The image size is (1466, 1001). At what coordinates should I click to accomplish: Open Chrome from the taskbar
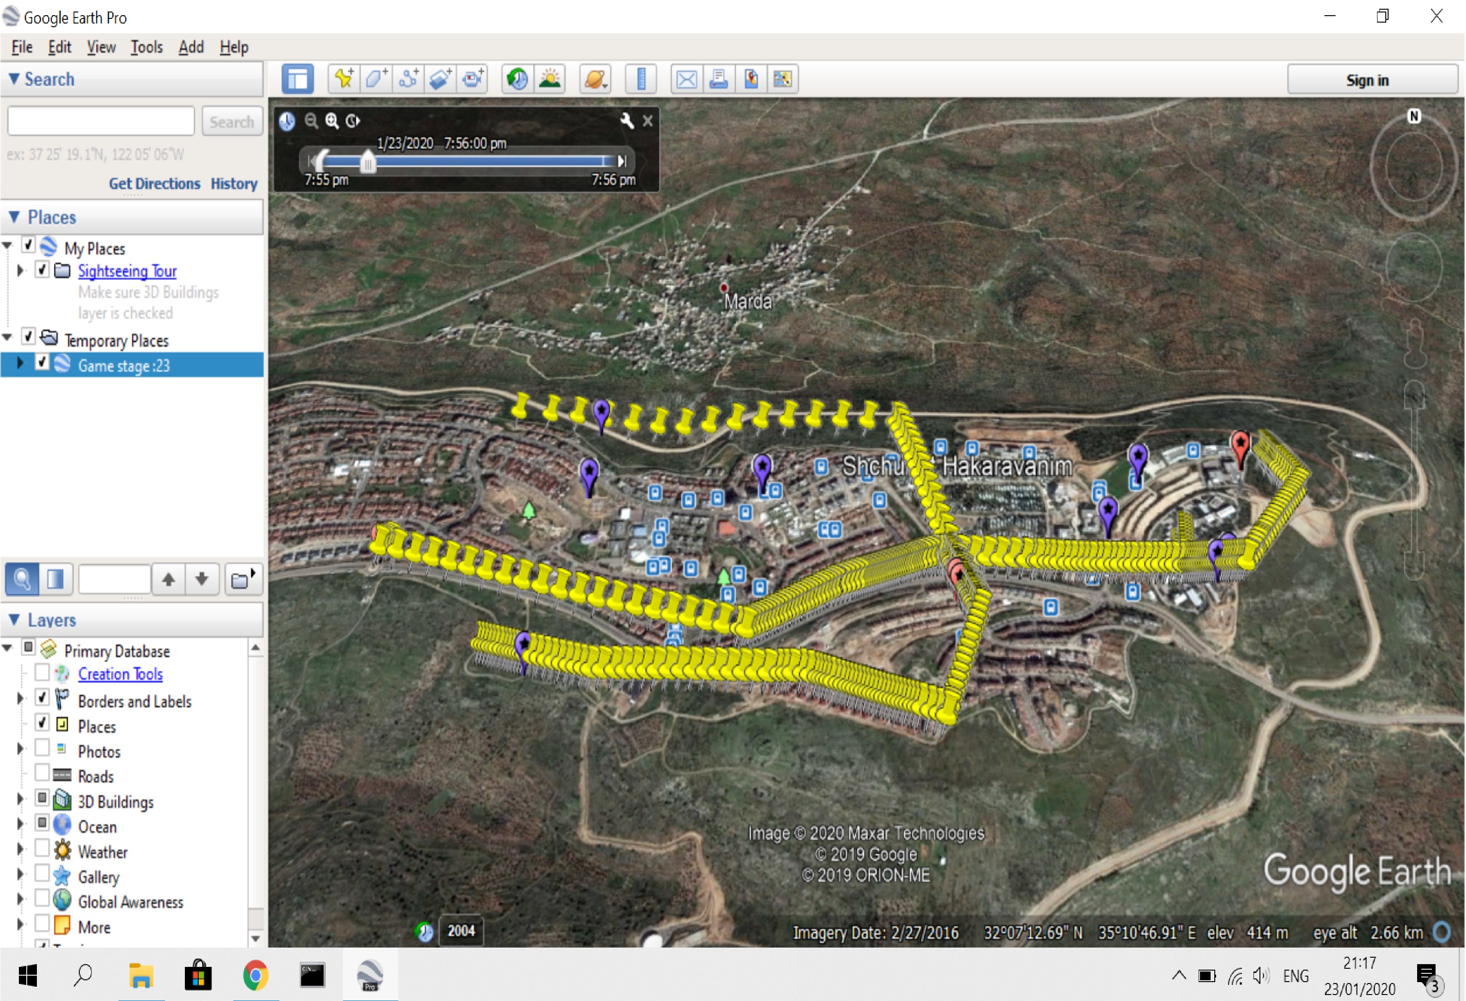tap(255, 976)
